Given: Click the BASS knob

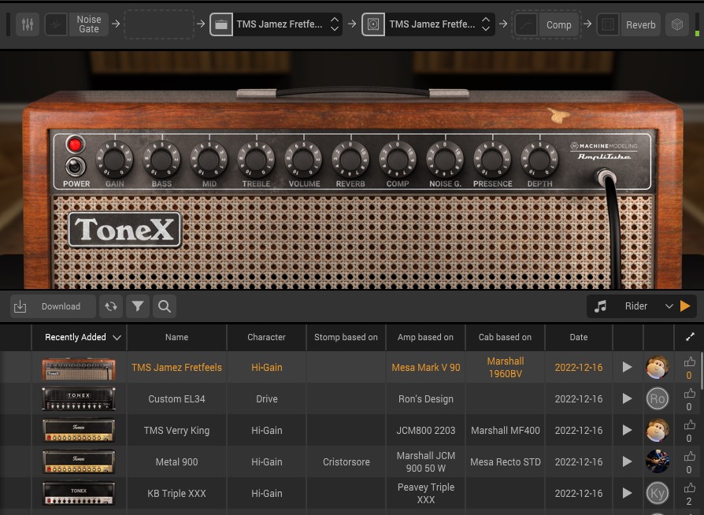Looking at the screenshot, I should click(x=161, y=159).
